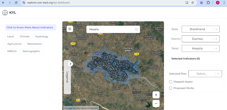Zoom out the map with minus button
This screenshot has height=110, width=227.
click(x=156, y=103)
